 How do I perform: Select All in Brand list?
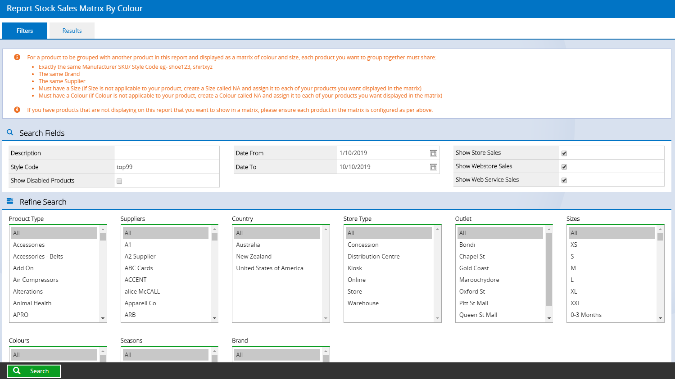pyautogui.click(x=277, y=355)
